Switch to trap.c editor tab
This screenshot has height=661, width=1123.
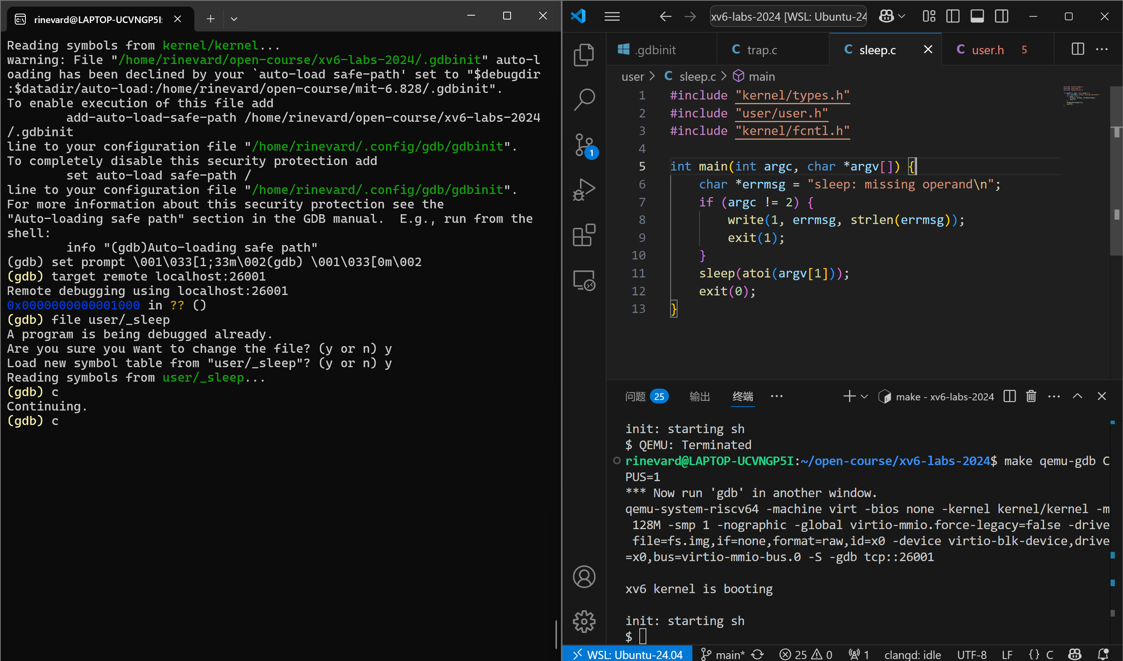pos(761,50)
